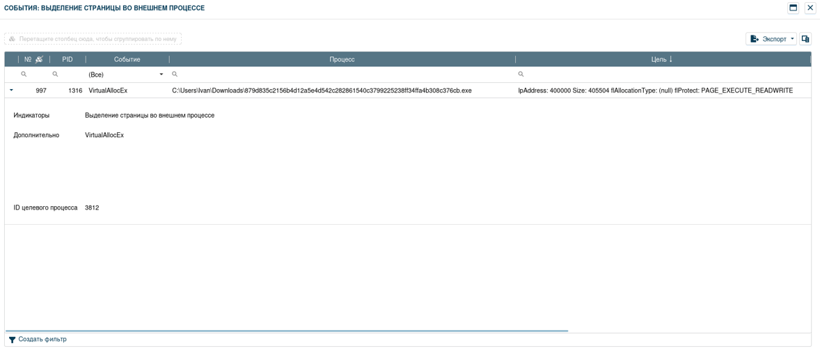Close the events dialog
Image resolution: width=820 pixels, height=353 pixels.
(x=810, y=8)
